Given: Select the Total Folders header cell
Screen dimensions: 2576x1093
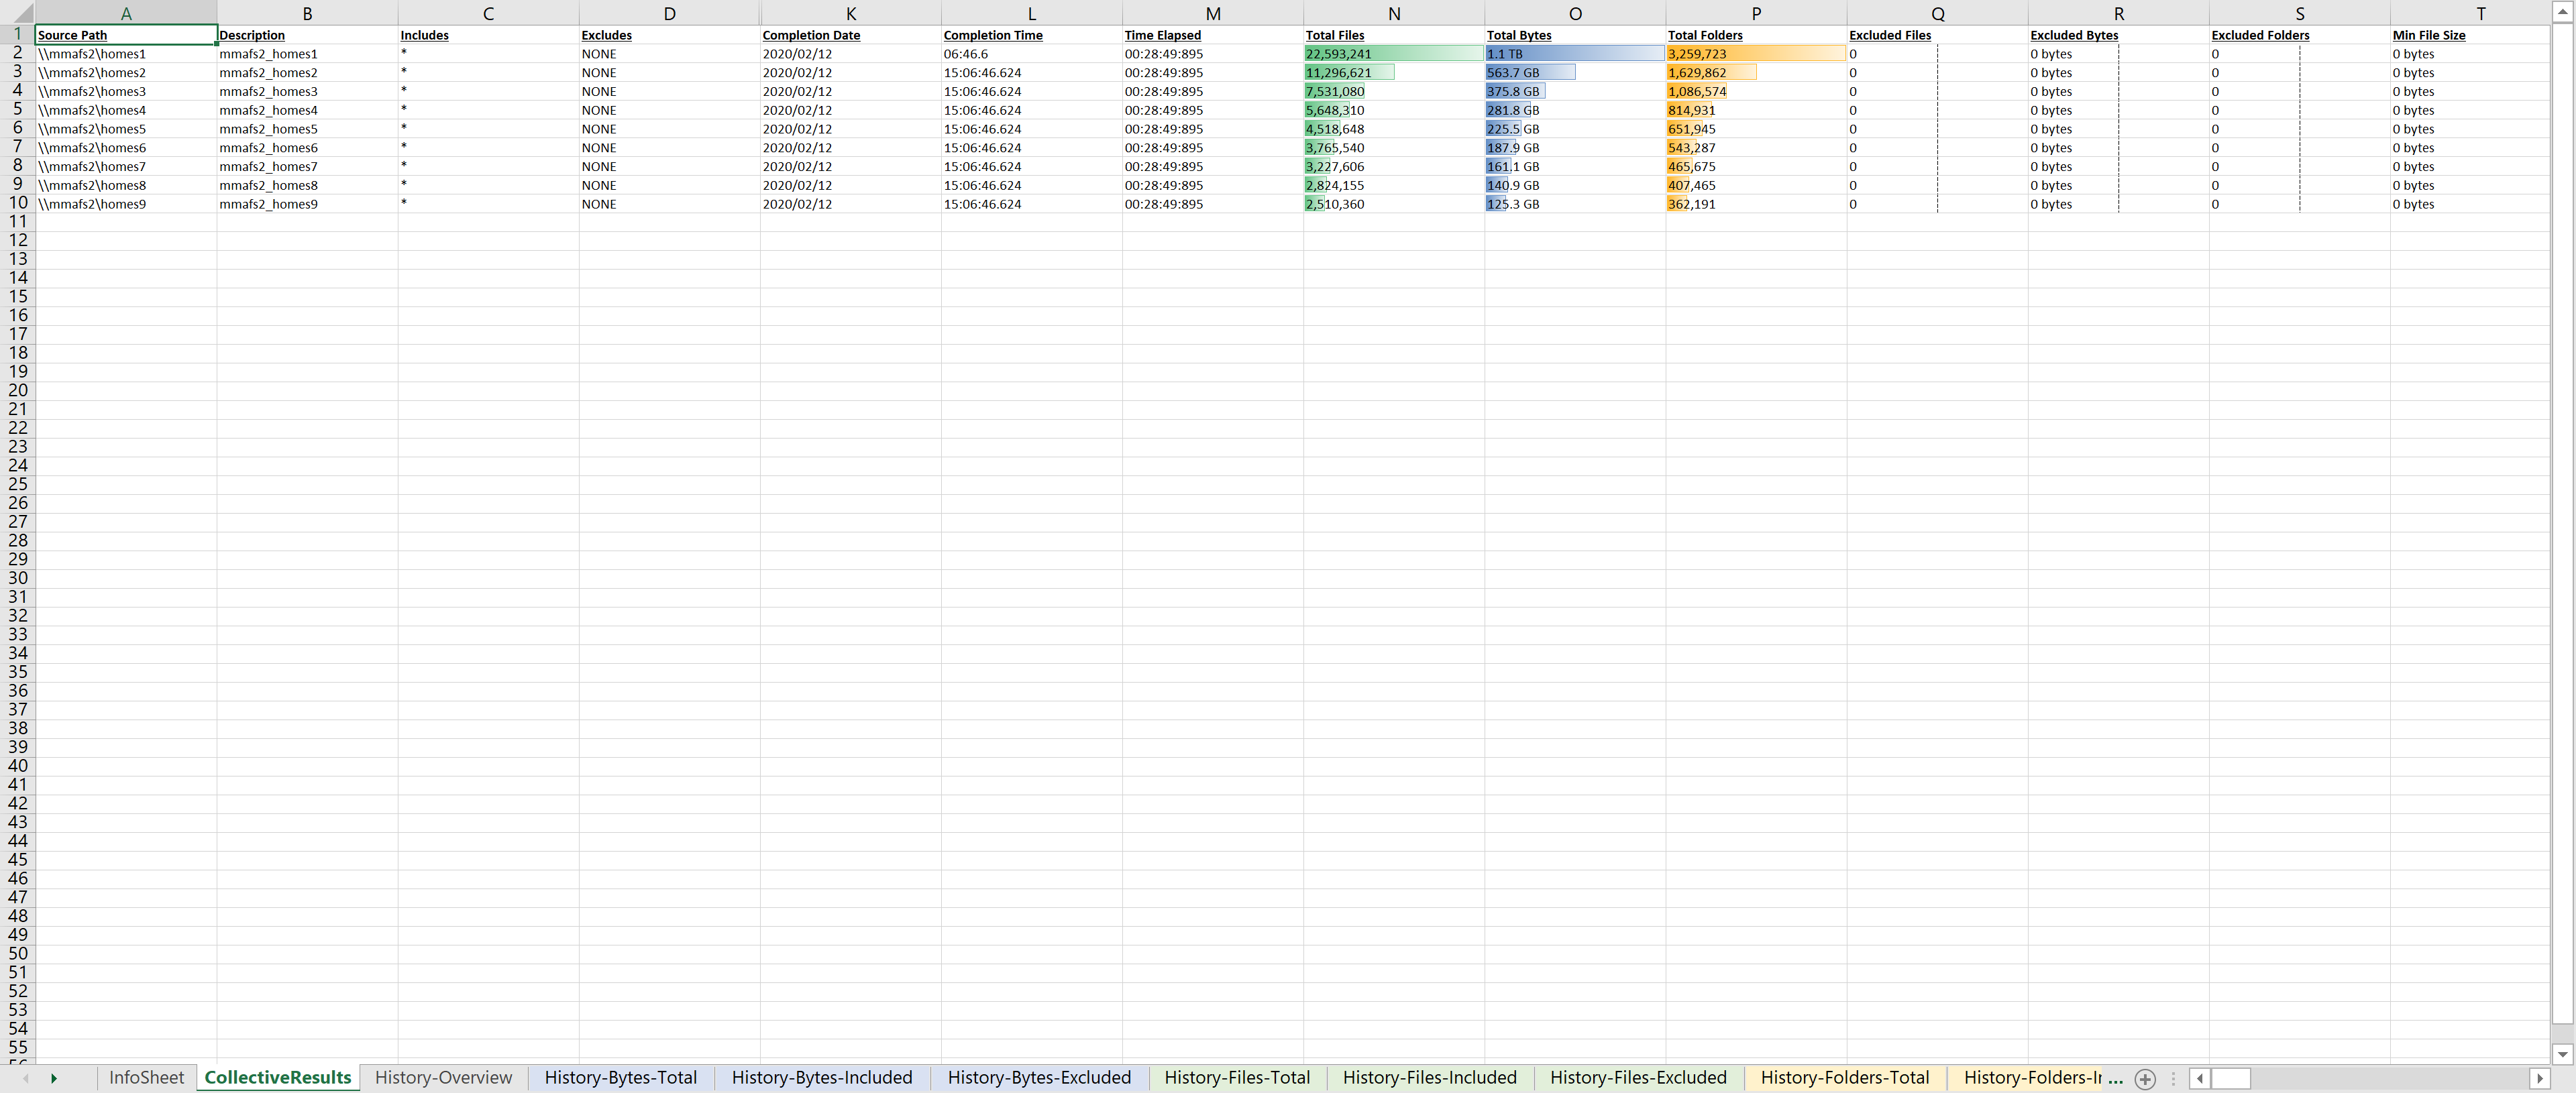Looking at the screenshot, I should (x=1756, y=35).
